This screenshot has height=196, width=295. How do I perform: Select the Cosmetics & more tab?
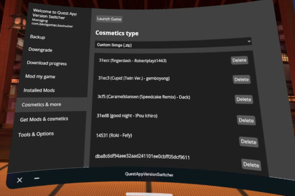coord(41,104)
